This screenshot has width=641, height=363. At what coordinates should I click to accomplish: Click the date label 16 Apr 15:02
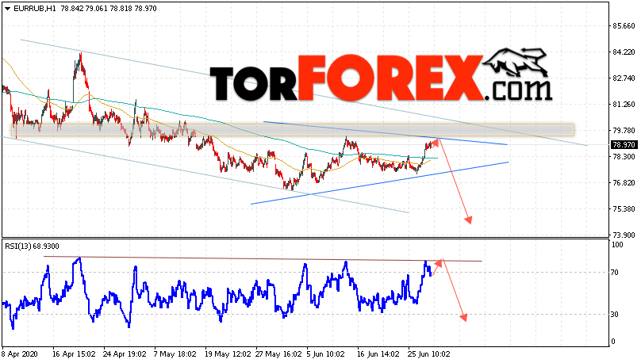pos(74,354)
